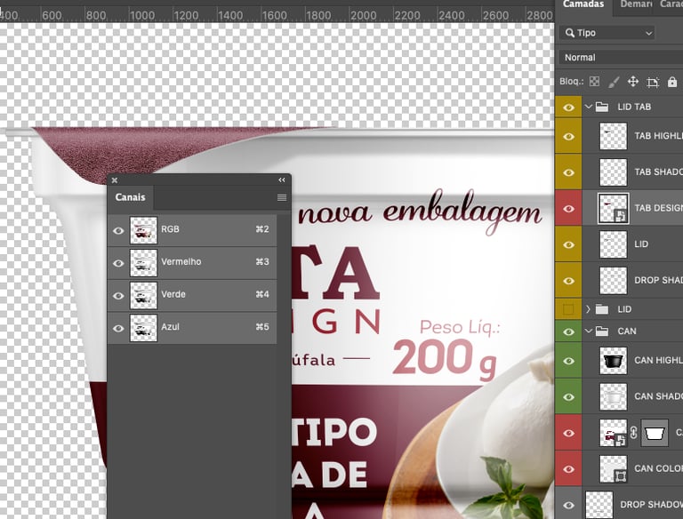
Task: Select the CAN HIGHLIGHT layer thumbnail
Action: tap(614, 361)
